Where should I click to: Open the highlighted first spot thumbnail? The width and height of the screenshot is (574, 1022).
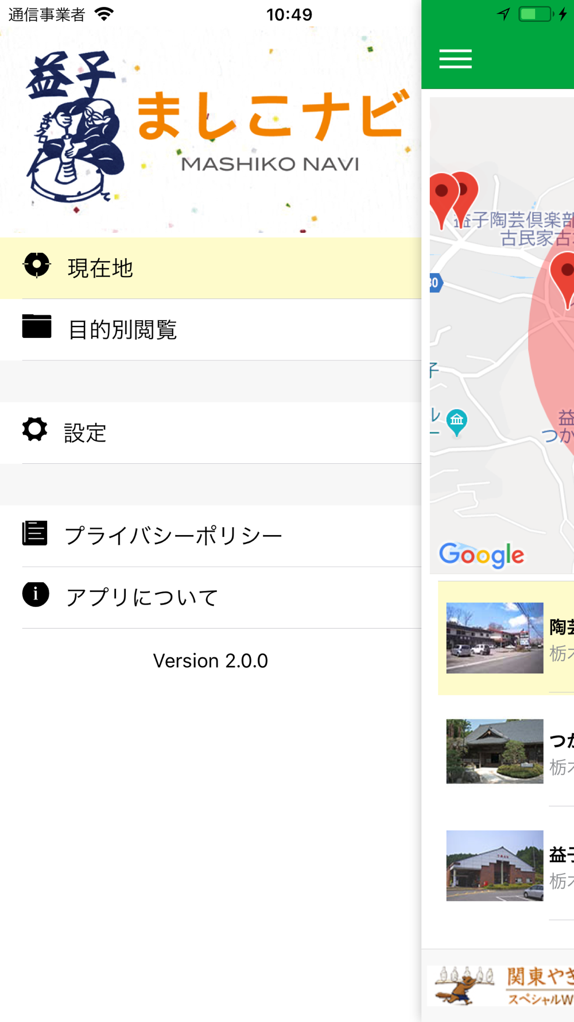click(x=495, y=637)
